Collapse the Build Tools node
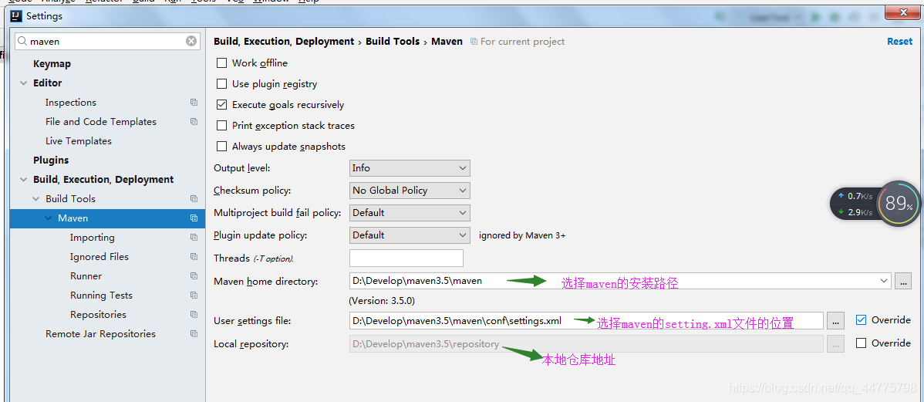Viewport: 924px width, 402px height. (35, 199)
